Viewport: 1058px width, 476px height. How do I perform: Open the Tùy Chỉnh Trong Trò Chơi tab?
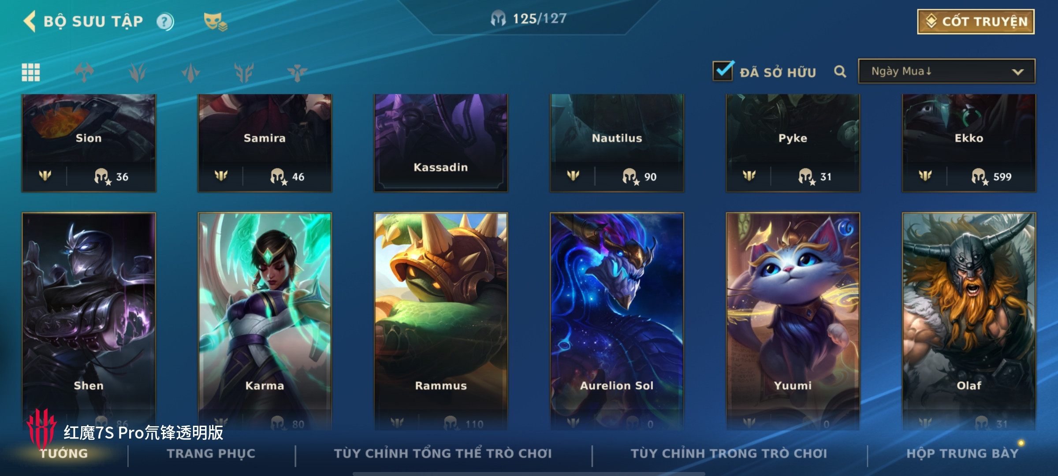(729, 454)
